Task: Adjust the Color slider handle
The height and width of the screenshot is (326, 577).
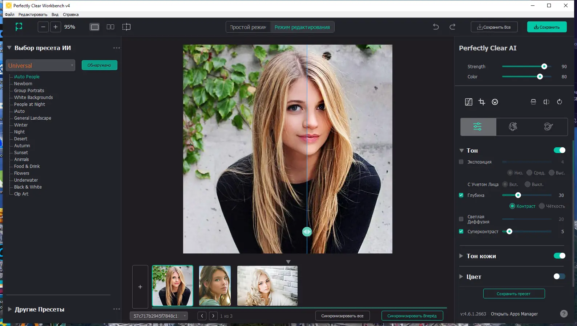Action: pyautogui.click(x=540, y=77)
